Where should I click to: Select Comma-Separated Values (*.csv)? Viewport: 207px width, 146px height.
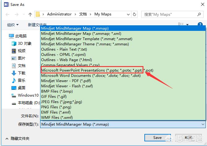tap(123, 65)
